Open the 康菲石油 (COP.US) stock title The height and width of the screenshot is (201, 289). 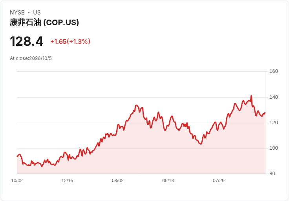[44, 22]
